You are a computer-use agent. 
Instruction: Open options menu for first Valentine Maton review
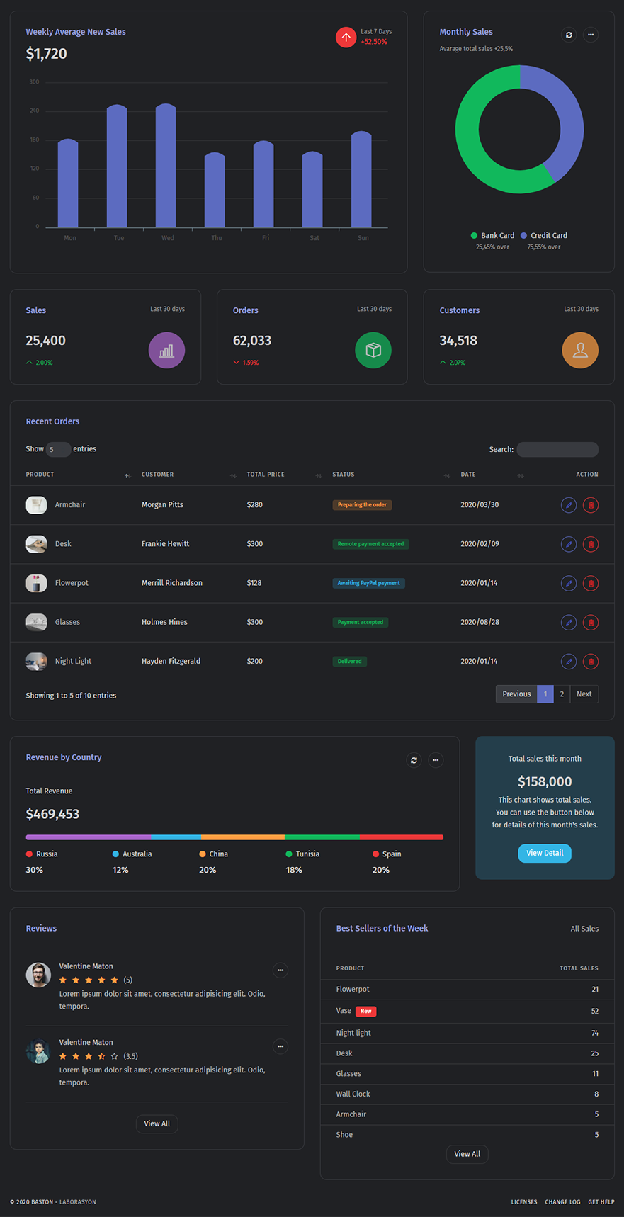tap(280, 970)
